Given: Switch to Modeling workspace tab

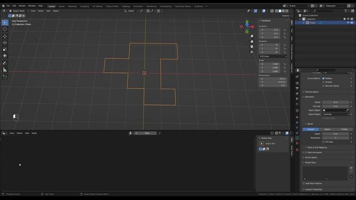Looking at the screenshot, I should 72,6.
